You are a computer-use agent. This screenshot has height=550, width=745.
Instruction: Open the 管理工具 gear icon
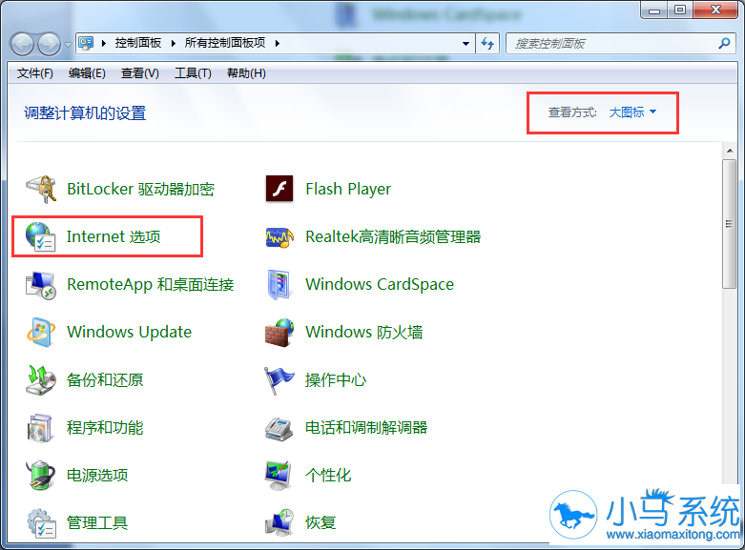pyautogui.click(x=41, y=523)
